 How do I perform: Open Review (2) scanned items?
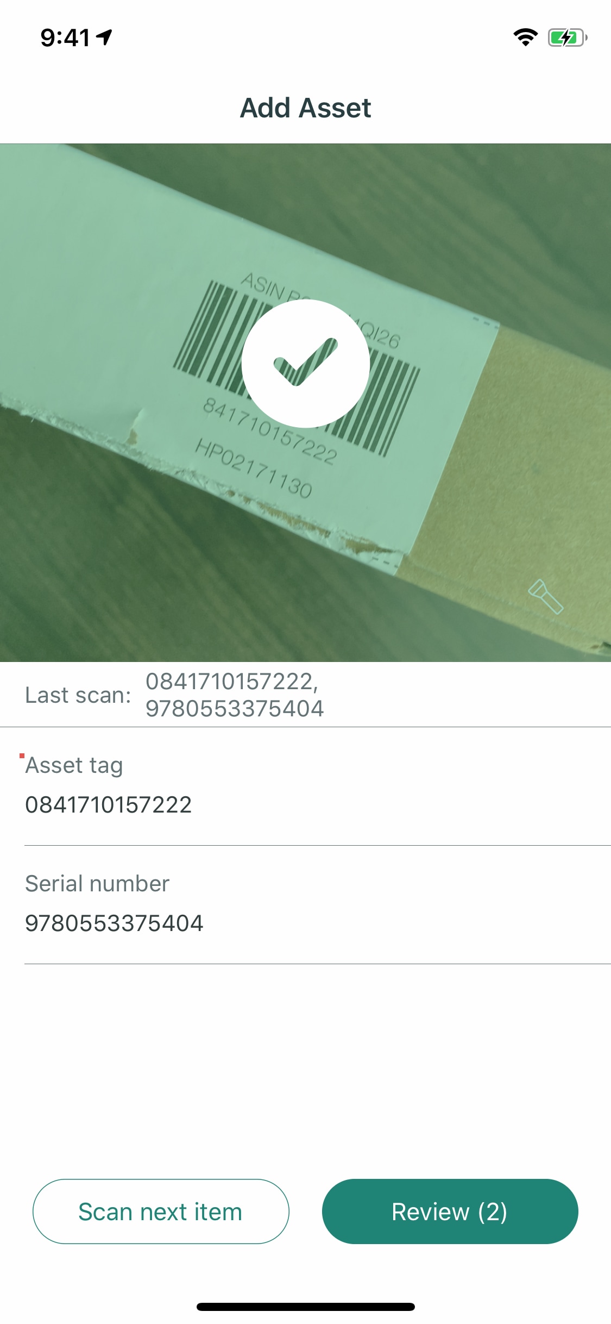click(x=450, y=1211)
